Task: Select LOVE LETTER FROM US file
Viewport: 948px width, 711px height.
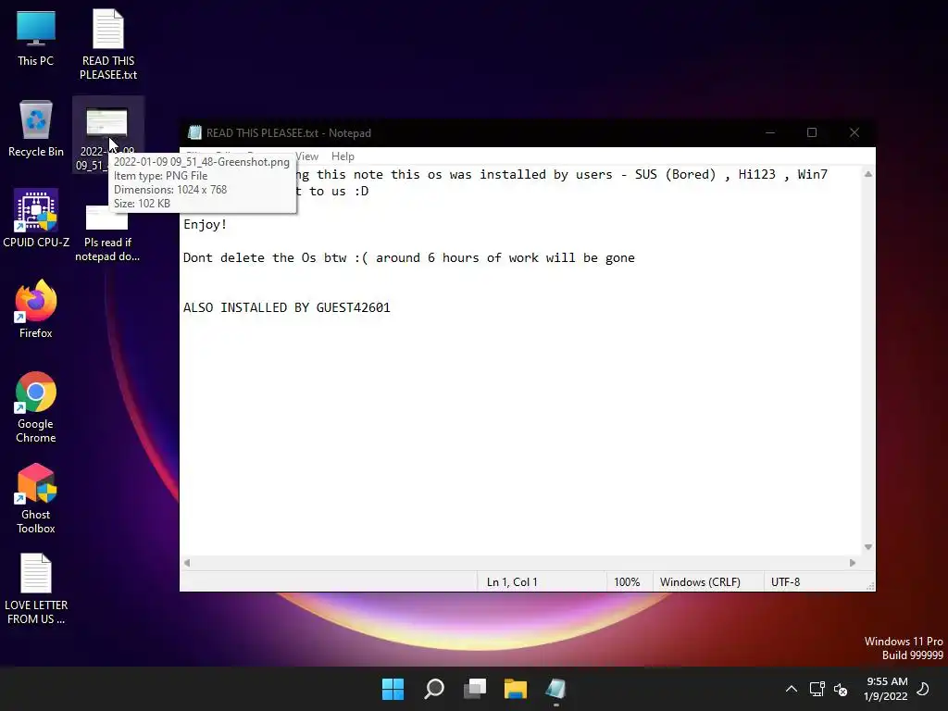Action: coord(36,589)
